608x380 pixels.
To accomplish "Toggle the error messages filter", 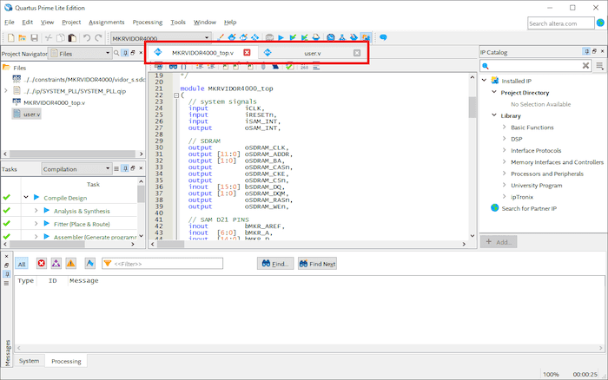I will pyautogui.click(x=41, y=263).
